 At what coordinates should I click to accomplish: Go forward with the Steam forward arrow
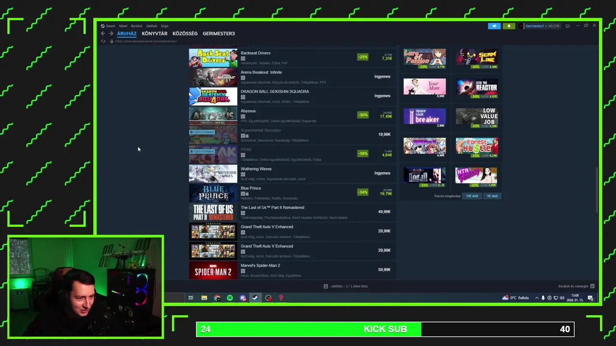[x=111, y=34]
